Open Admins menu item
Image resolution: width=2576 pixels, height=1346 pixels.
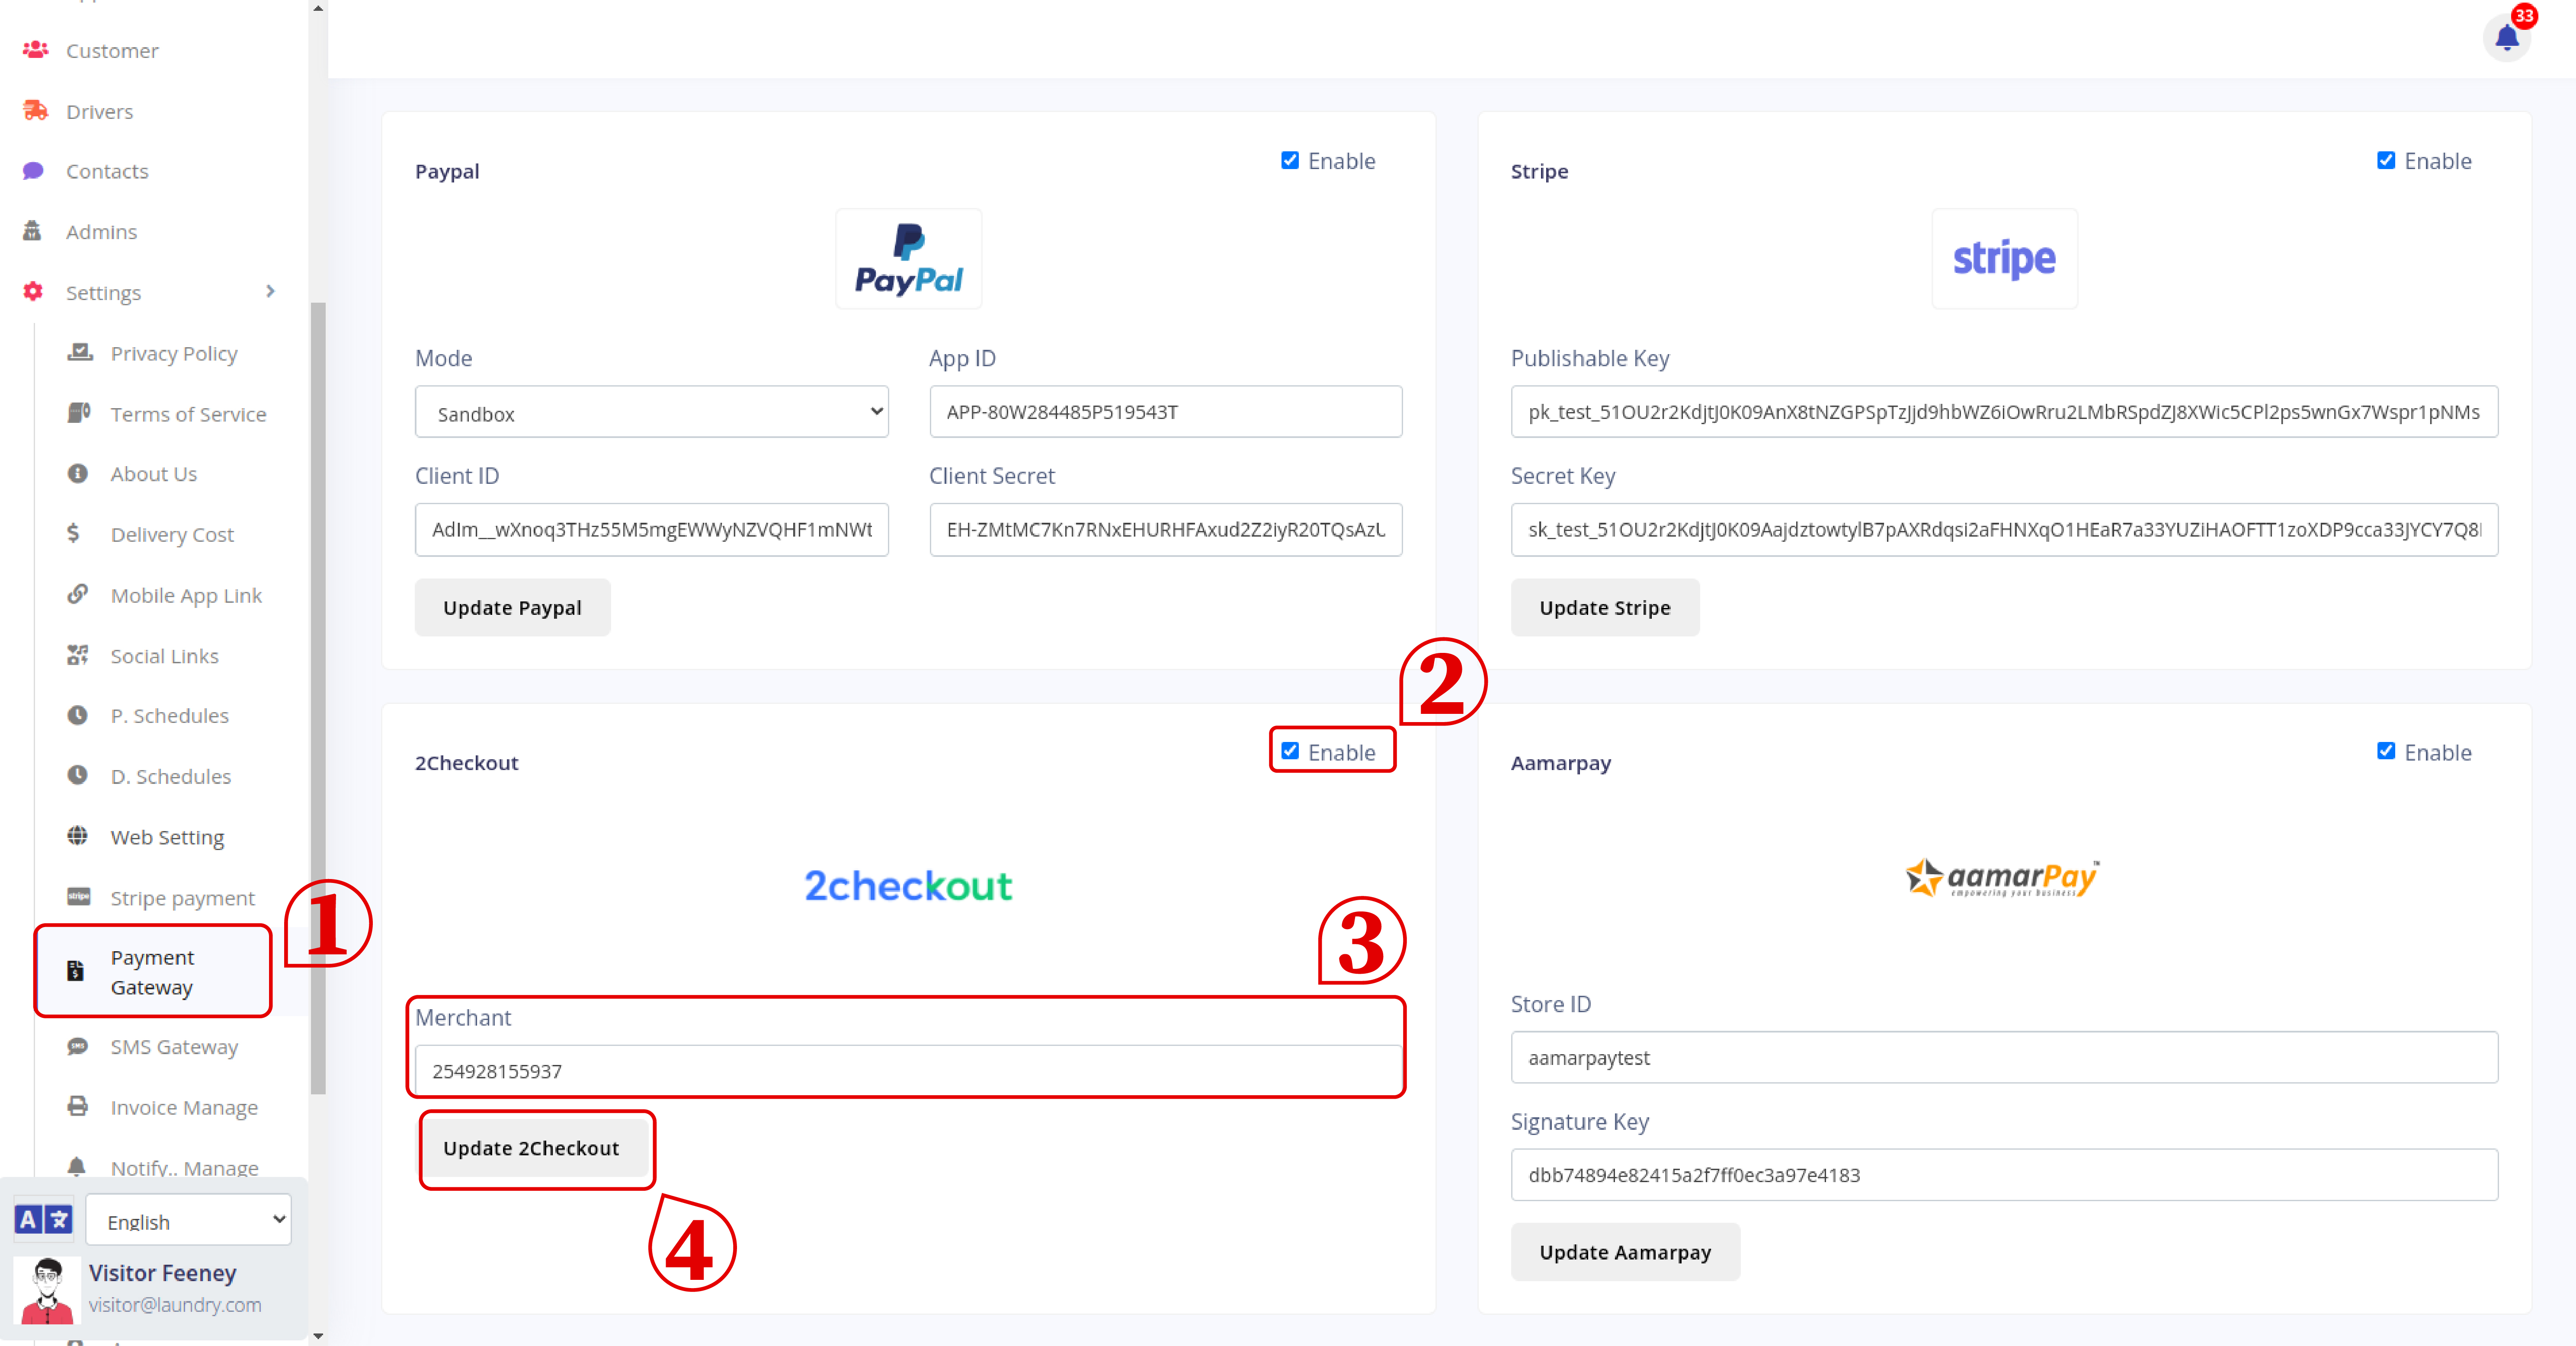101,232
